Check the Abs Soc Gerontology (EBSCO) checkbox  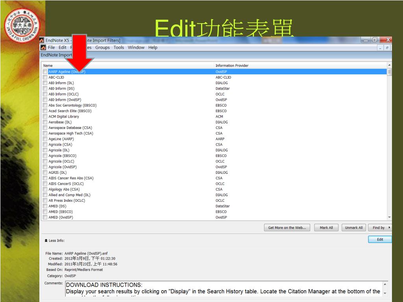(45, 105)
